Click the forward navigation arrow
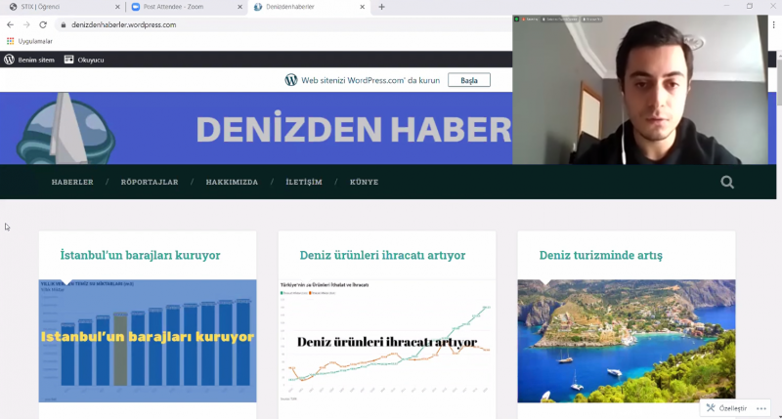 click(x=26, y=24)
